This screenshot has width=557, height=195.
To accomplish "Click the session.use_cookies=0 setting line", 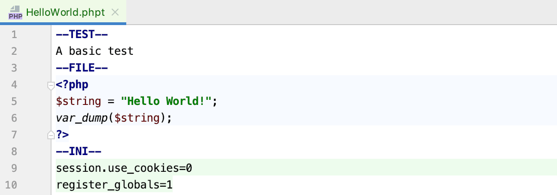I will point(124,168).
